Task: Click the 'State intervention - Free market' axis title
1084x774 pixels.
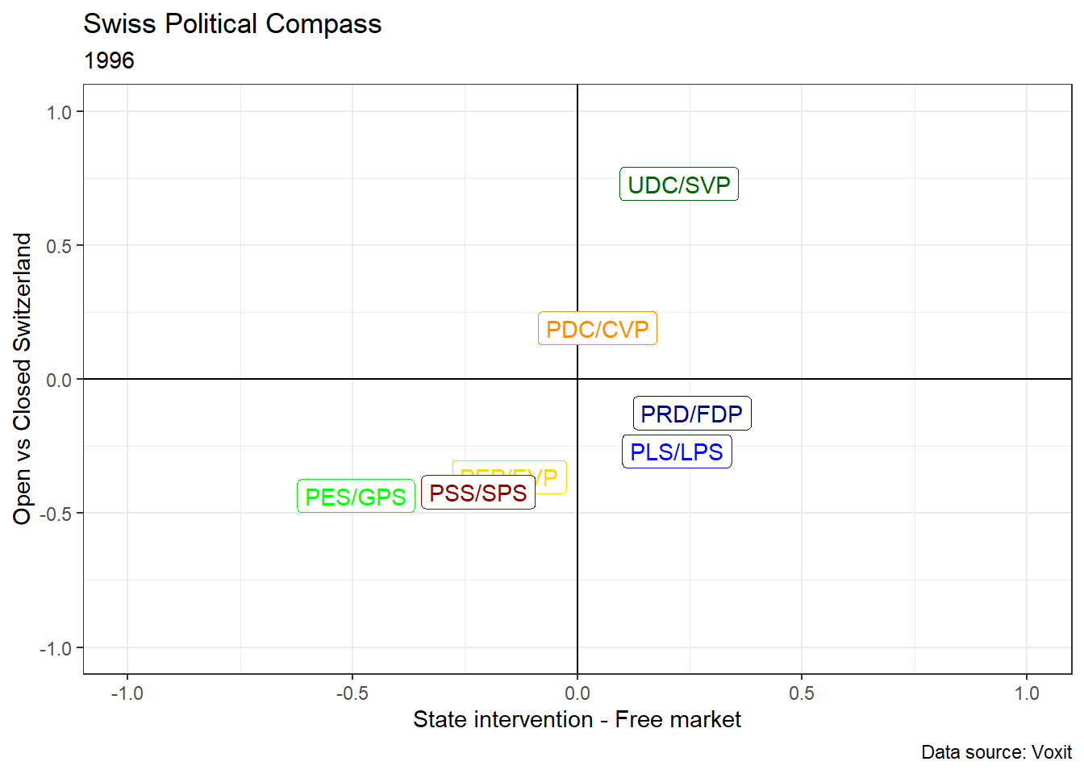Action: 577,719
